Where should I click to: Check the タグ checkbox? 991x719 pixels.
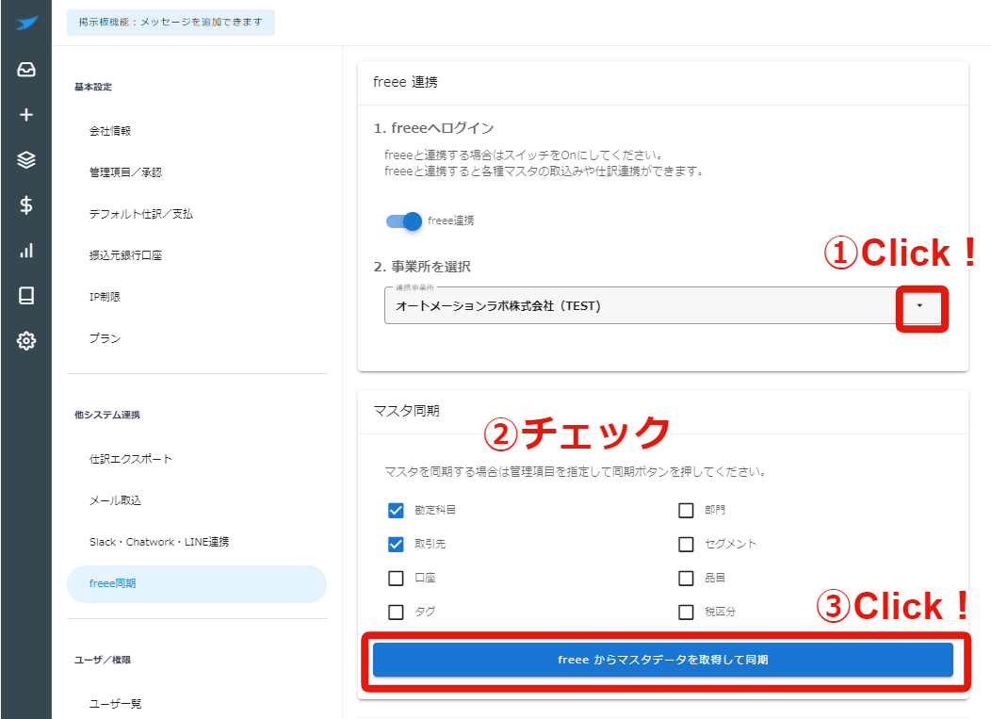pyautogui.click(x=396, y=613)
